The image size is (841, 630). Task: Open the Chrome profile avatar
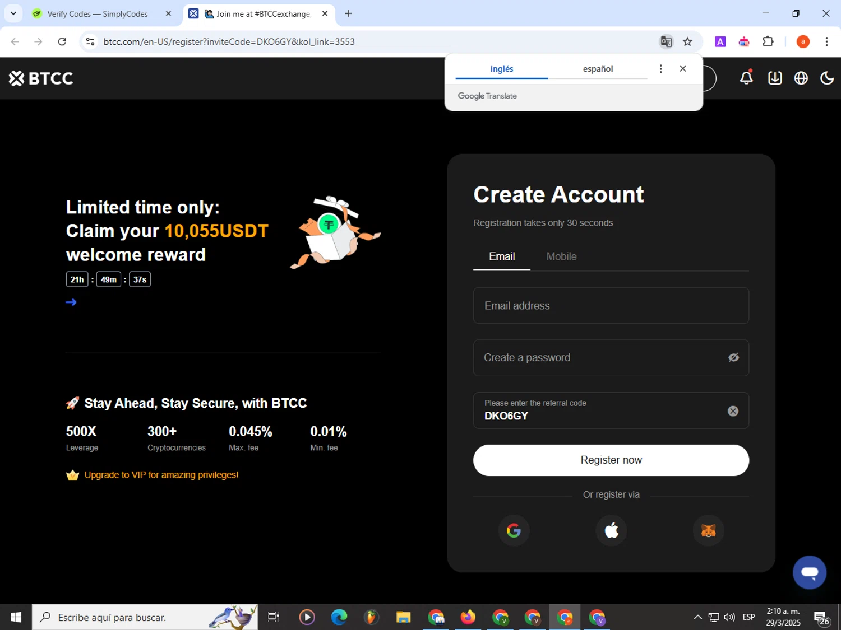pos(803,41)
